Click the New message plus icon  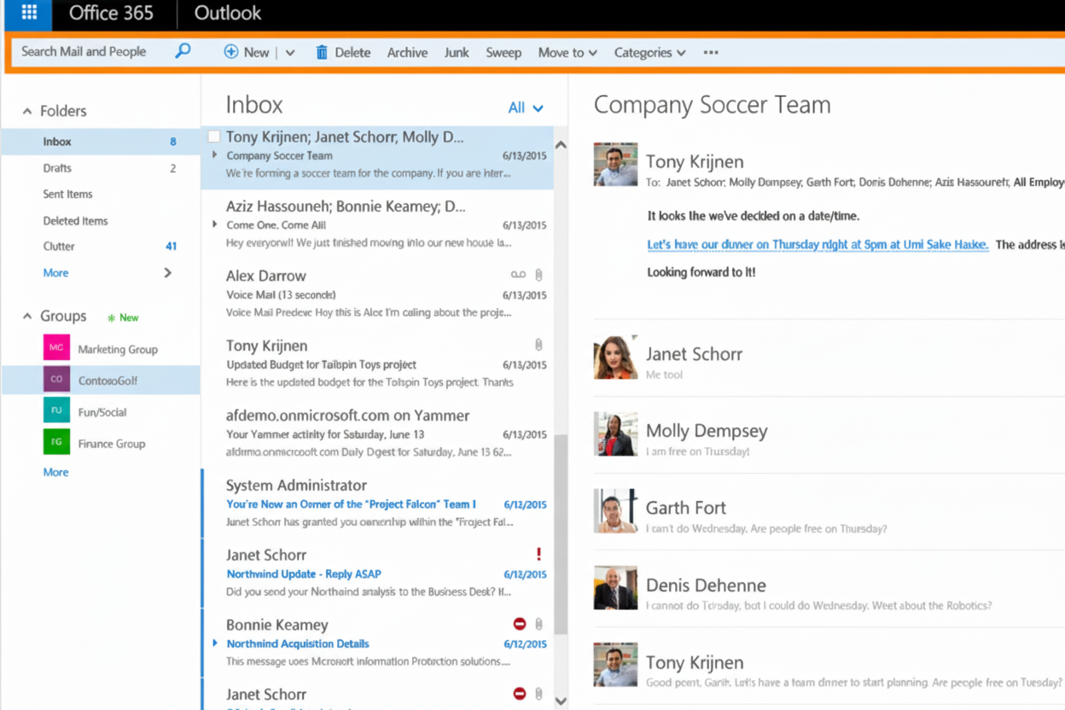tap(231, 52)
